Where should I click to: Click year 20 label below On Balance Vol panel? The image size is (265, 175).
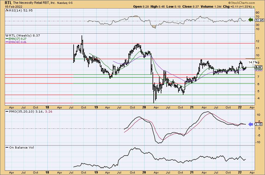coord(144,172)
